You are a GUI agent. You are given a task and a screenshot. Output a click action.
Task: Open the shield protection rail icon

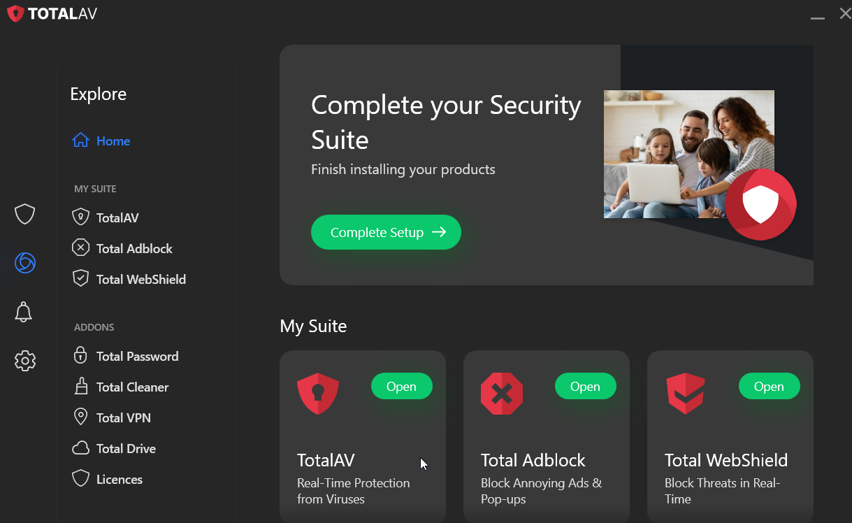pos(25,214)
